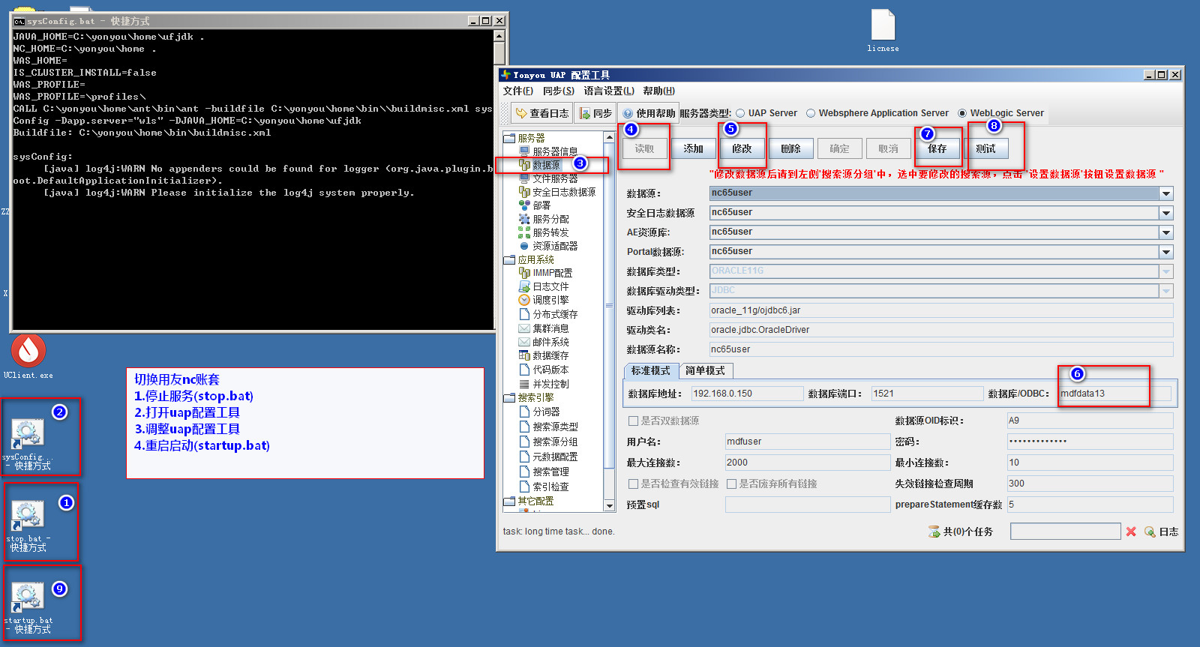
Task: Click the 修改 button
Action: (742, 148)
